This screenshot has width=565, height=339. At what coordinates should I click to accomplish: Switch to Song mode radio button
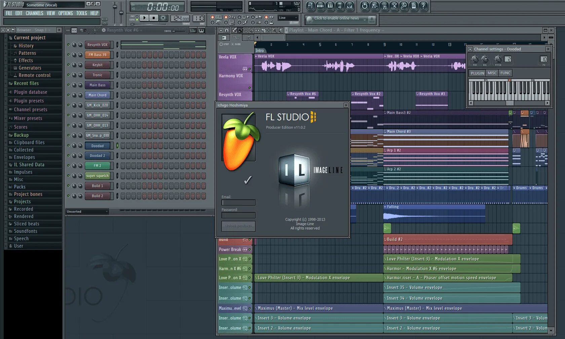(137, 20)
